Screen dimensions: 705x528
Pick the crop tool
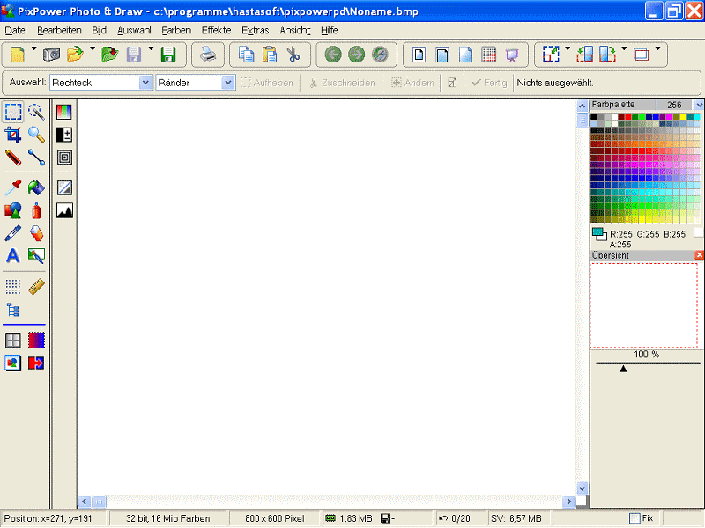pyautogui.click(x=13, y=135)
